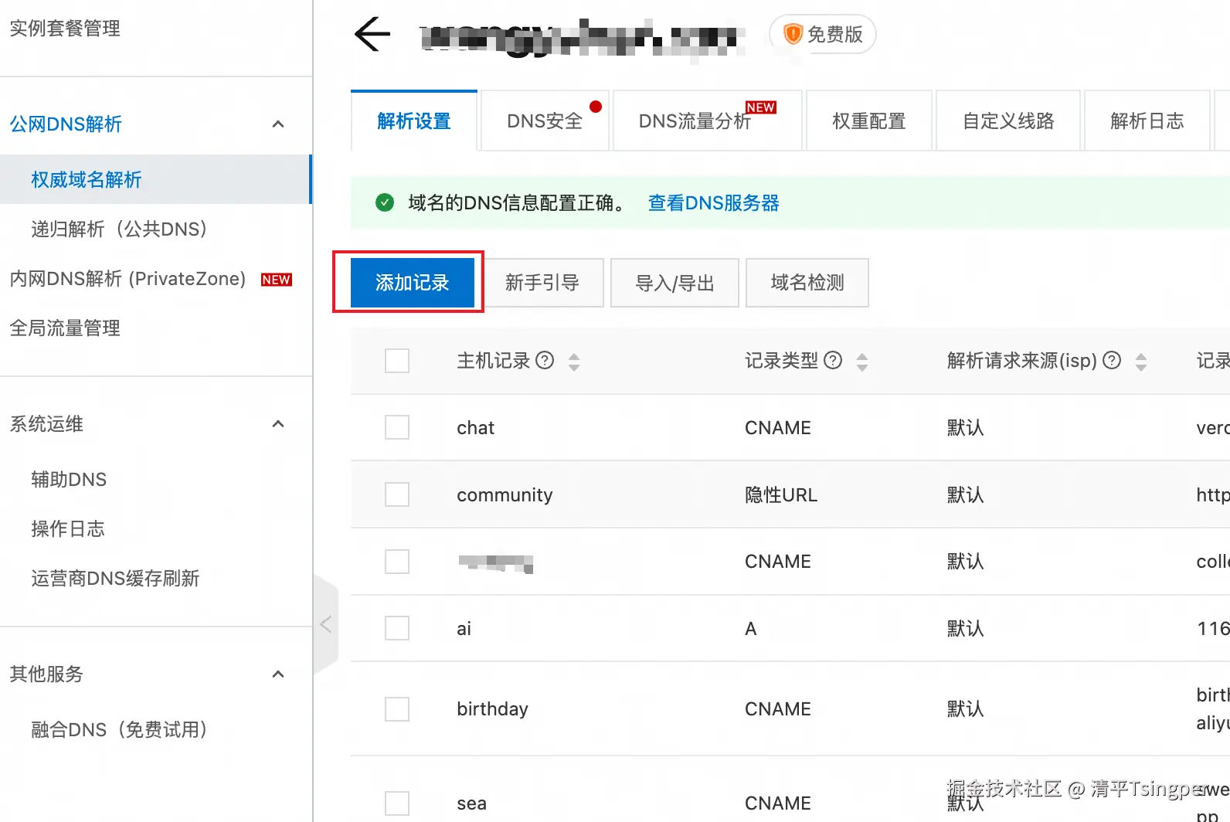The image size is (1230, 822).
Task: Toggle the select-all checkbox in table header
Action: click(397, 361)
